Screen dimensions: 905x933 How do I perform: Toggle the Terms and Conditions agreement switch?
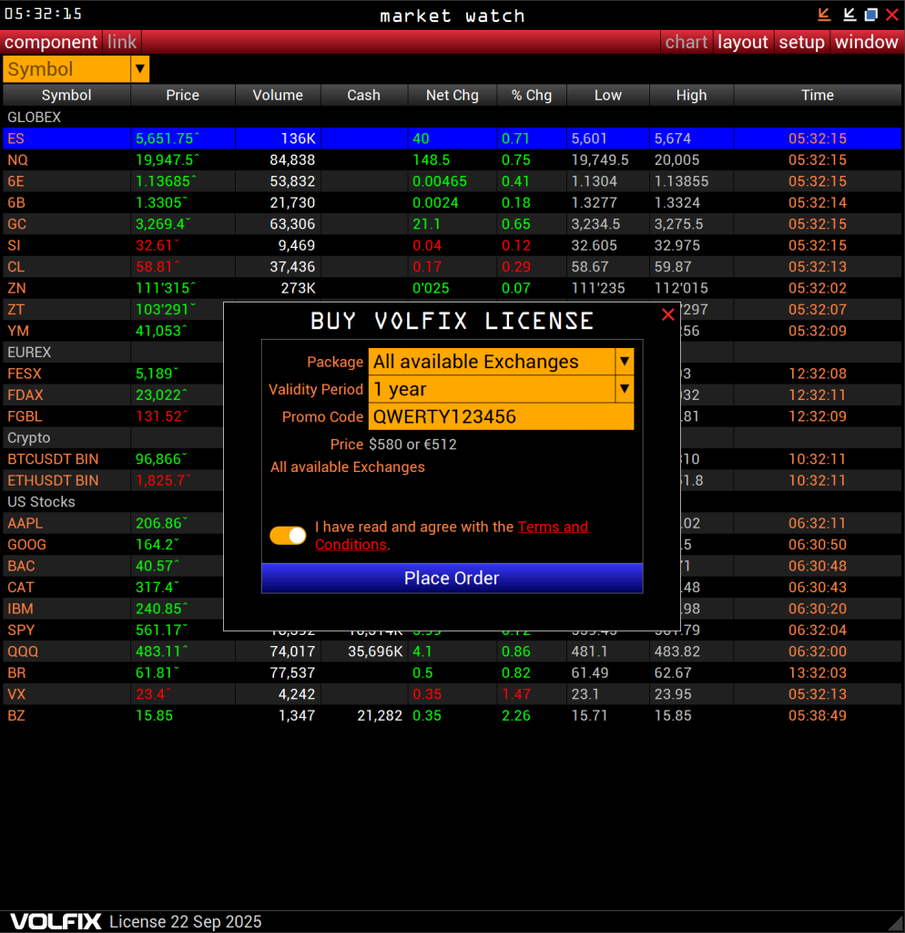[288, 535]
